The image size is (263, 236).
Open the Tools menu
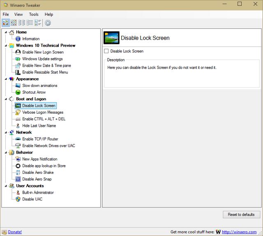click(34, 14)
